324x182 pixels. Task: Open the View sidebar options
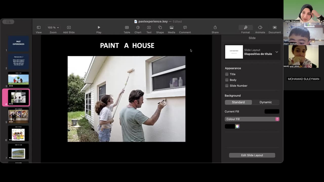click(39, 29)
